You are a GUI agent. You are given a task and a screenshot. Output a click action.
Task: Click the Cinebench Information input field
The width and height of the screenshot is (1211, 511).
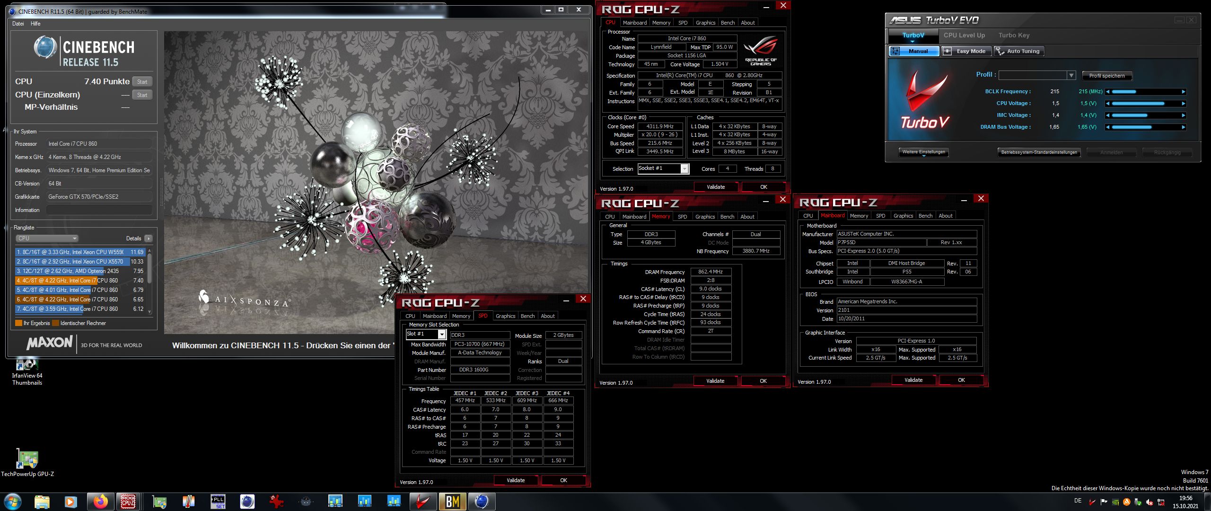tap(99, 210)
